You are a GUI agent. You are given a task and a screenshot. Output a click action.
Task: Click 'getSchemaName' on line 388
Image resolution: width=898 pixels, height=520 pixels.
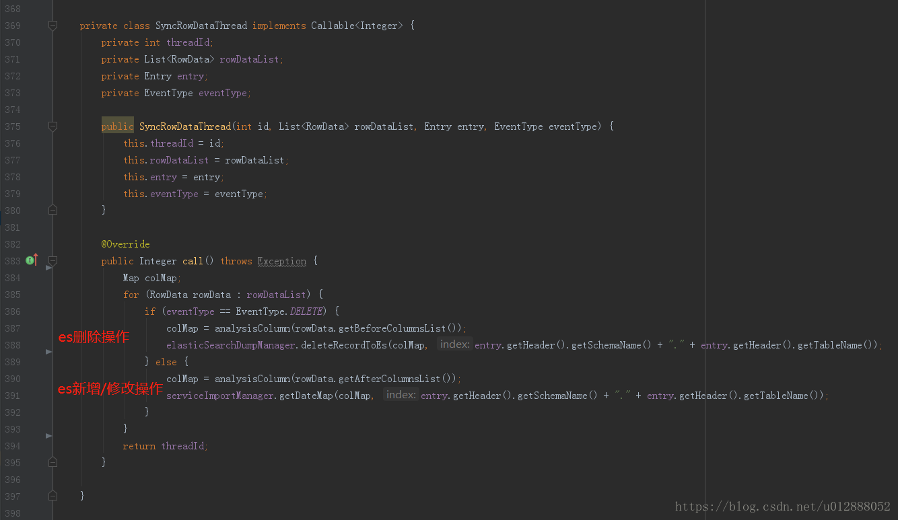[606, 345]
